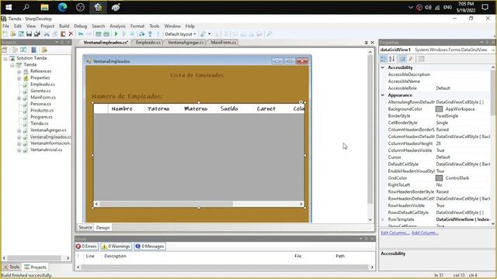Viewport: 497px width, 279px height.
Task: Open the Format menu
Action: click(x=137, y=26)
